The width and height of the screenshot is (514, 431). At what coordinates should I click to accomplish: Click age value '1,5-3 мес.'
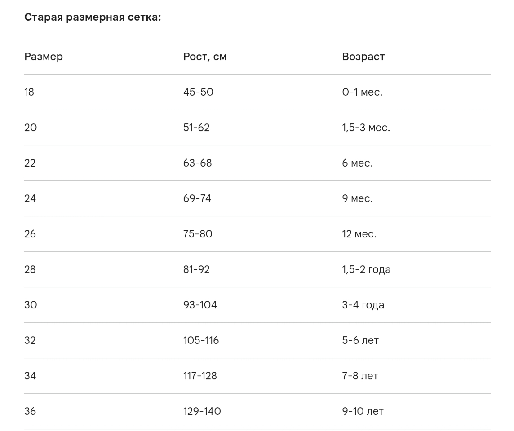366,128
